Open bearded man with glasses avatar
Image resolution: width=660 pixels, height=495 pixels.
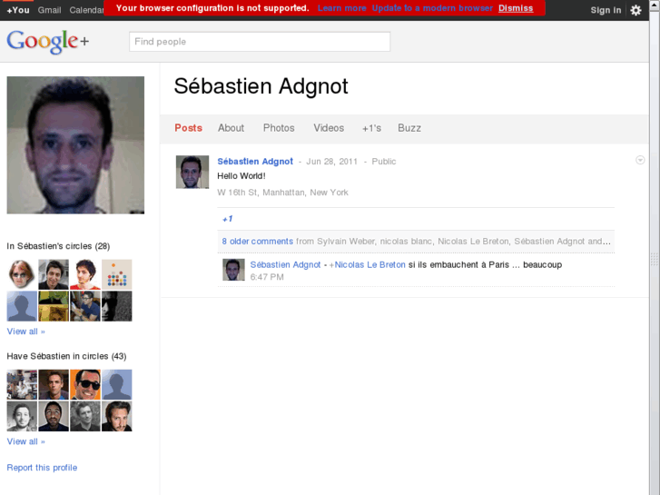click(x=54, y=416)
